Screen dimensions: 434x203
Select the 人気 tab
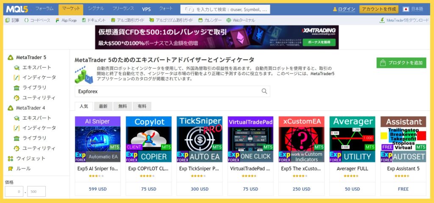[x=84, y=106]
